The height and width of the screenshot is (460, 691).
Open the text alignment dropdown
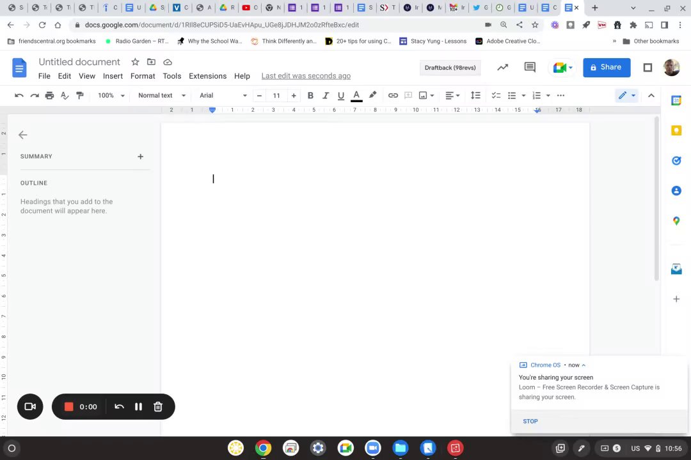452,96
